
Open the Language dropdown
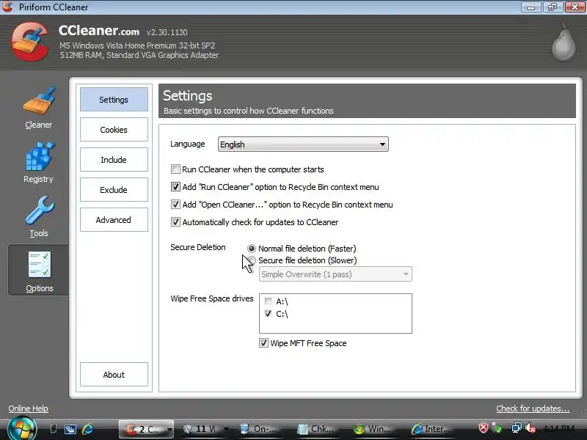click(x=303, y=144)
